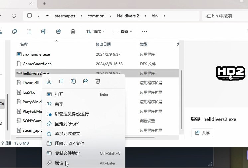This screenshot has width=248, height=168.
Task: Open the 查看 view dropdown
Action: click(122, 32)
